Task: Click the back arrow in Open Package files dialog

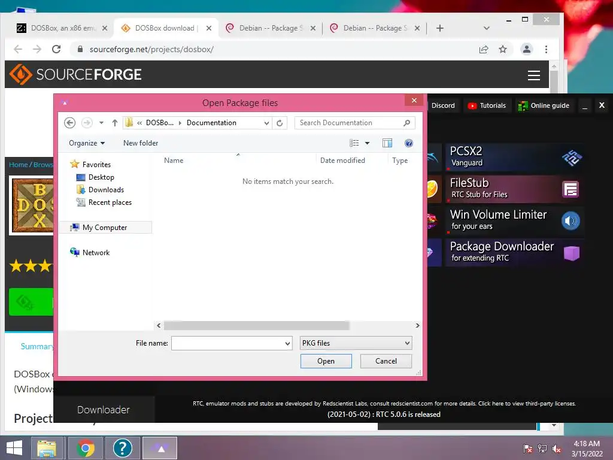Action: 69,123
